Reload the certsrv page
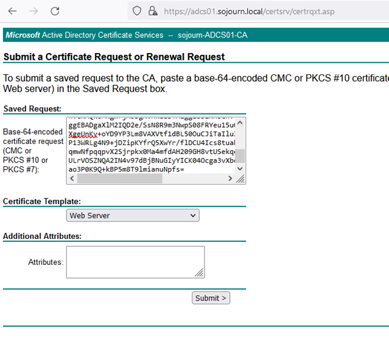The width and height of the screenshot is (389, 358). pos(55,11)
